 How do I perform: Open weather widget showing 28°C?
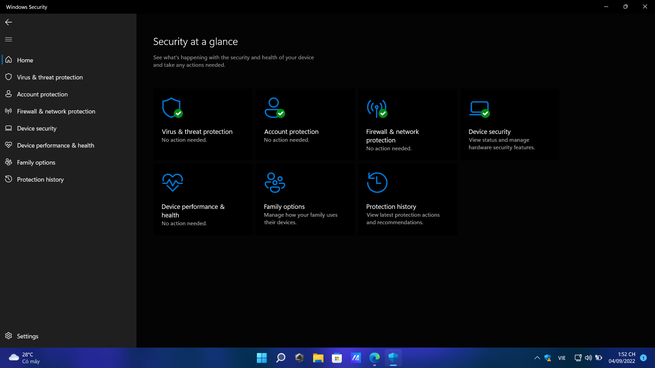coord(24,358)
